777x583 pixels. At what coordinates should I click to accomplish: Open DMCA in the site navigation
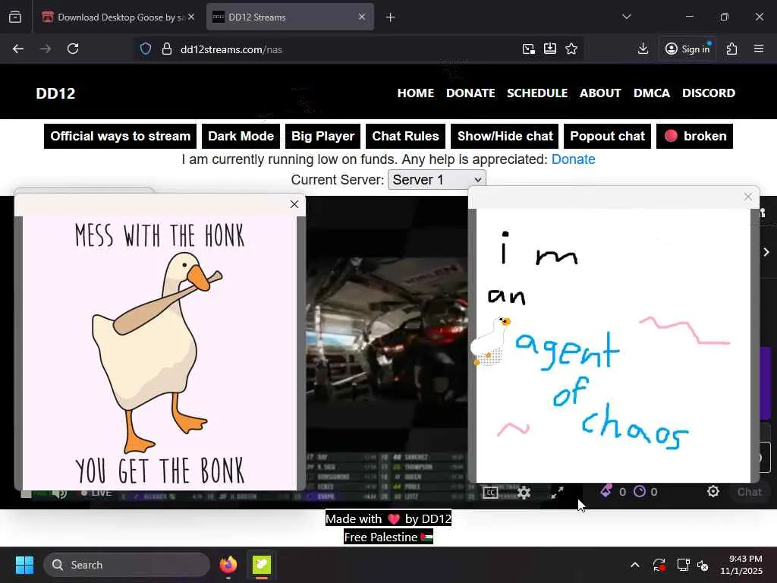(651, 93)
